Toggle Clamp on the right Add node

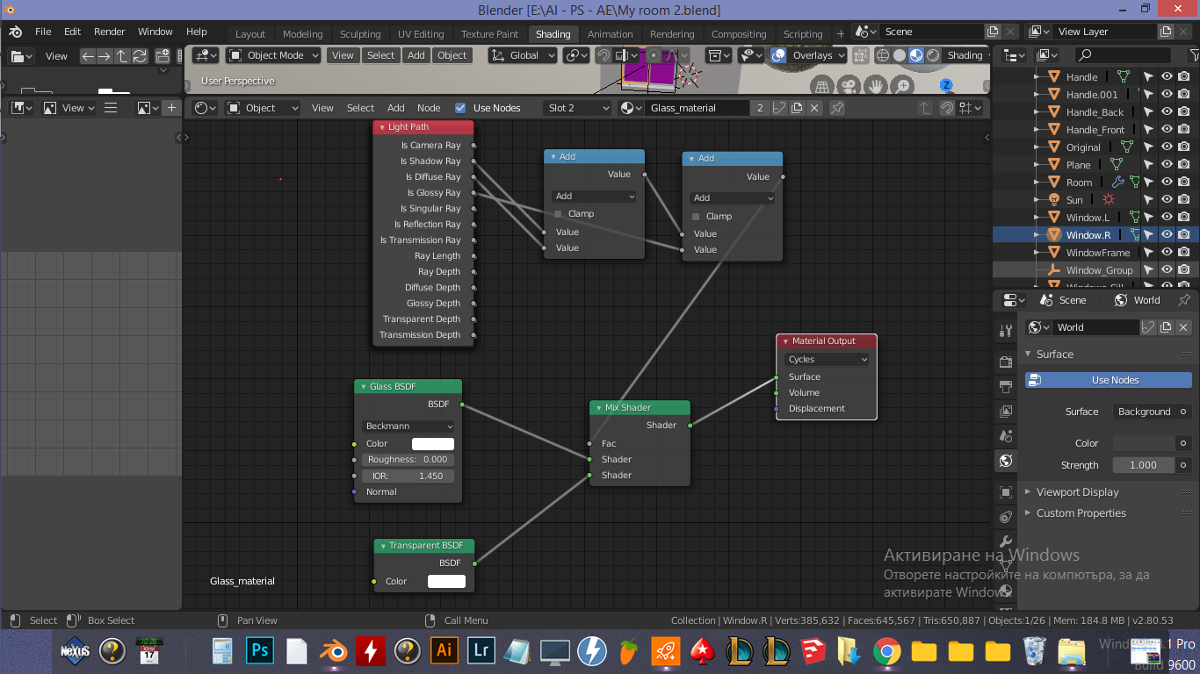(696, 216)
